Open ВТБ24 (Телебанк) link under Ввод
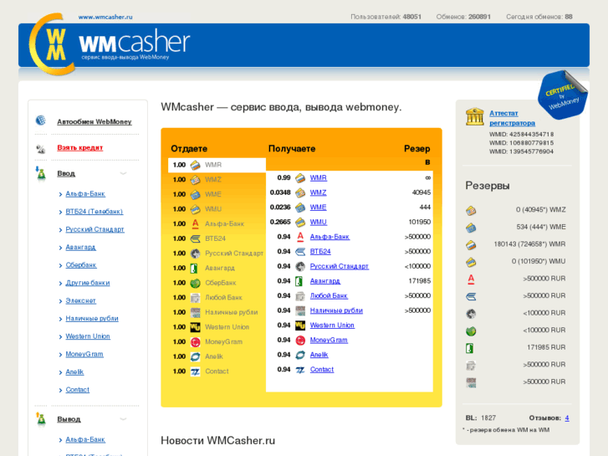Screen dimensions: 608x456 [x=95, y=212]
